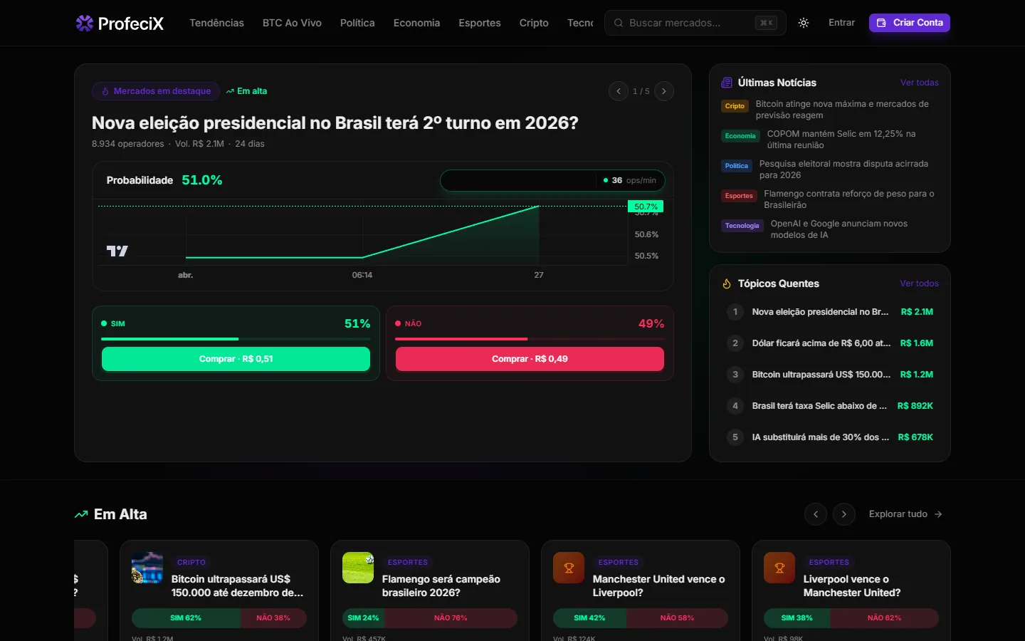Go to previous featured market arrow
This screenshot has width=1025, height=641.
click(619, 91)
